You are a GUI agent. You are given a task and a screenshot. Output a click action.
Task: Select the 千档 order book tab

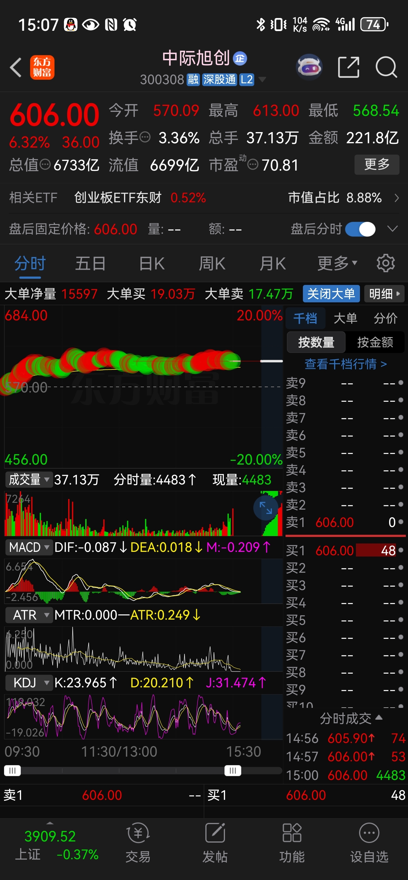click(x=305, y=319)
